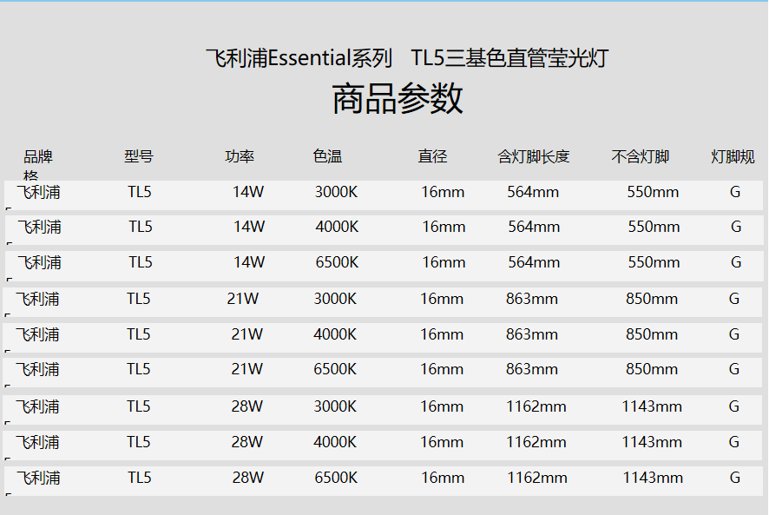Click TL5 in the 28W 6500K row
Screen dimensions: 769x515
(140, 478)
